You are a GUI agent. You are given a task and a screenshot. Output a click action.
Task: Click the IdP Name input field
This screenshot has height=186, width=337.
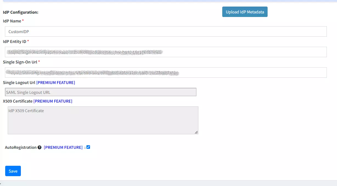point(166,31)
